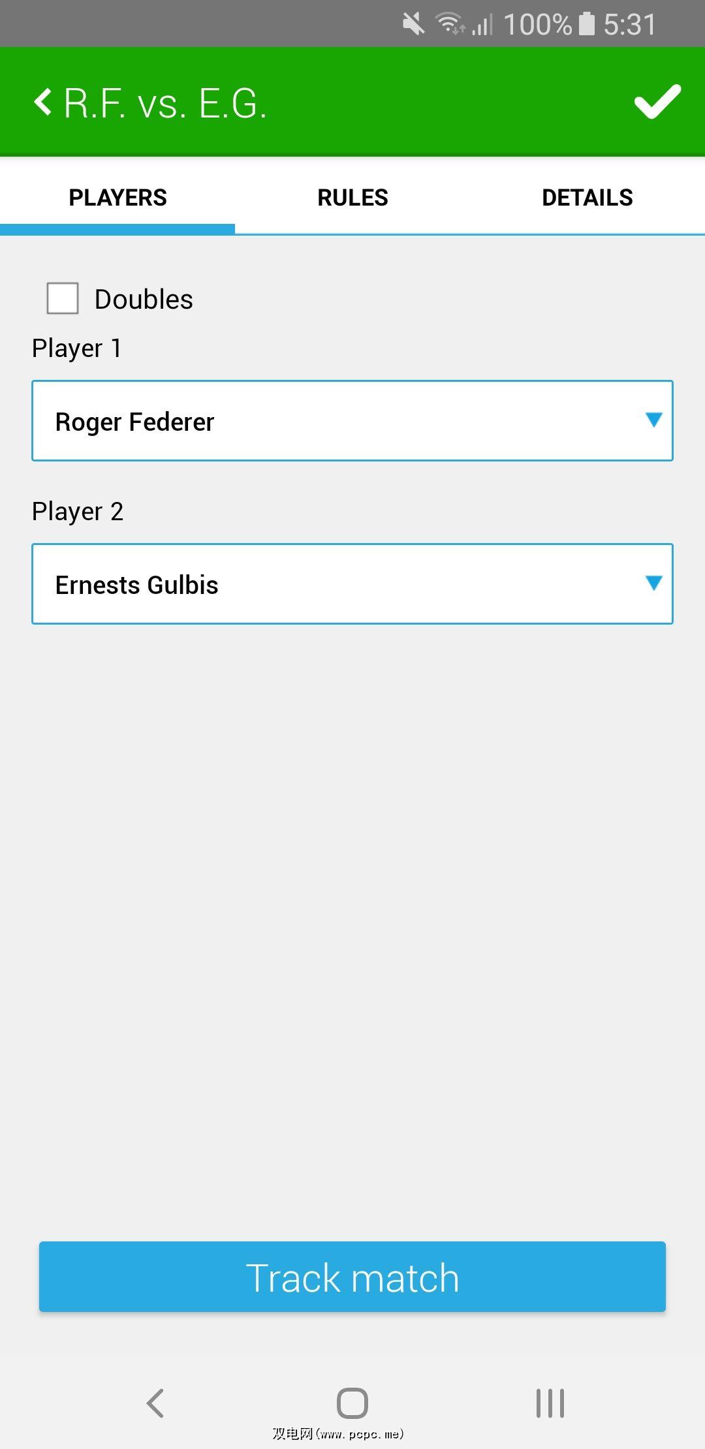This screenshot has height=1449, width=705.
Task: Tap the cellular signal strength icon
Action: (x=483, y=25)
